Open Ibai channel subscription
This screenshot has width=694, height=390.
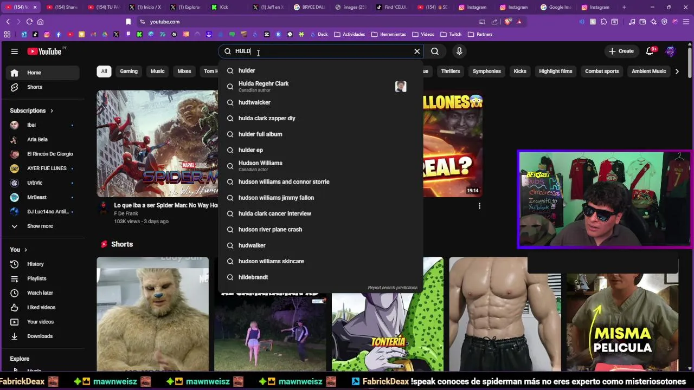43,125
